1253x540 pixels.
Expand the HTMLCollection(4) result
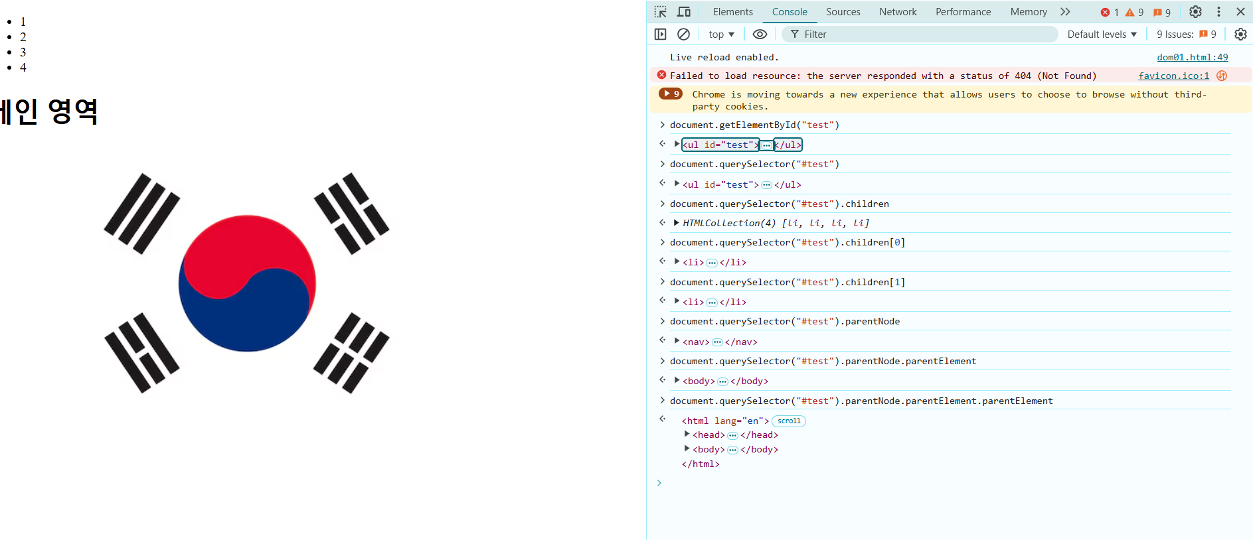coord(677,223)
